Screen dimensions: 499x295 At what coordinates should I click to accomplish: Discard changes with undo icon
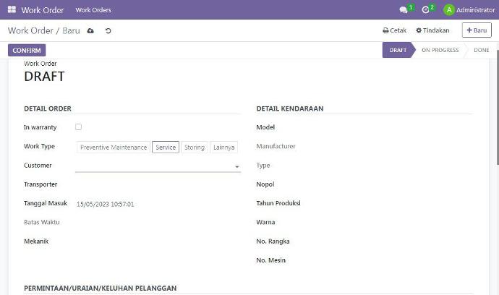(108, 31)
